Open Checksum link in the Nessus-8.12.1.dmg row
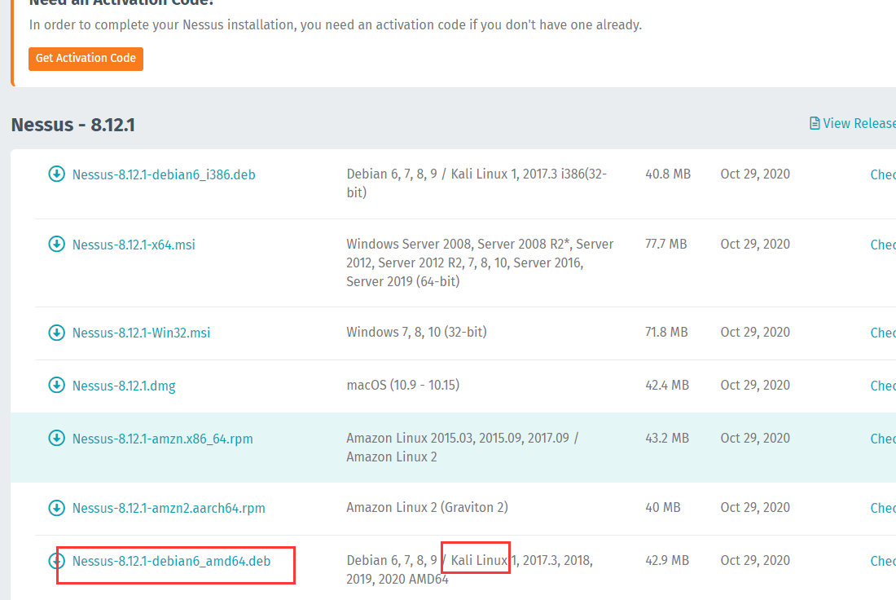Screen dimensions: 896x600 point(883,386)
